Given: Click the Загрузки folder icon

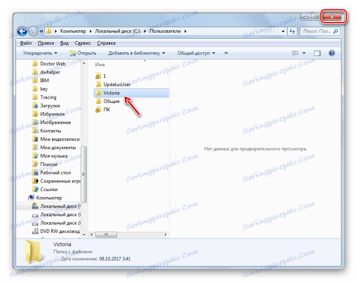Looking at the screenshot, I should click(35, 105).
